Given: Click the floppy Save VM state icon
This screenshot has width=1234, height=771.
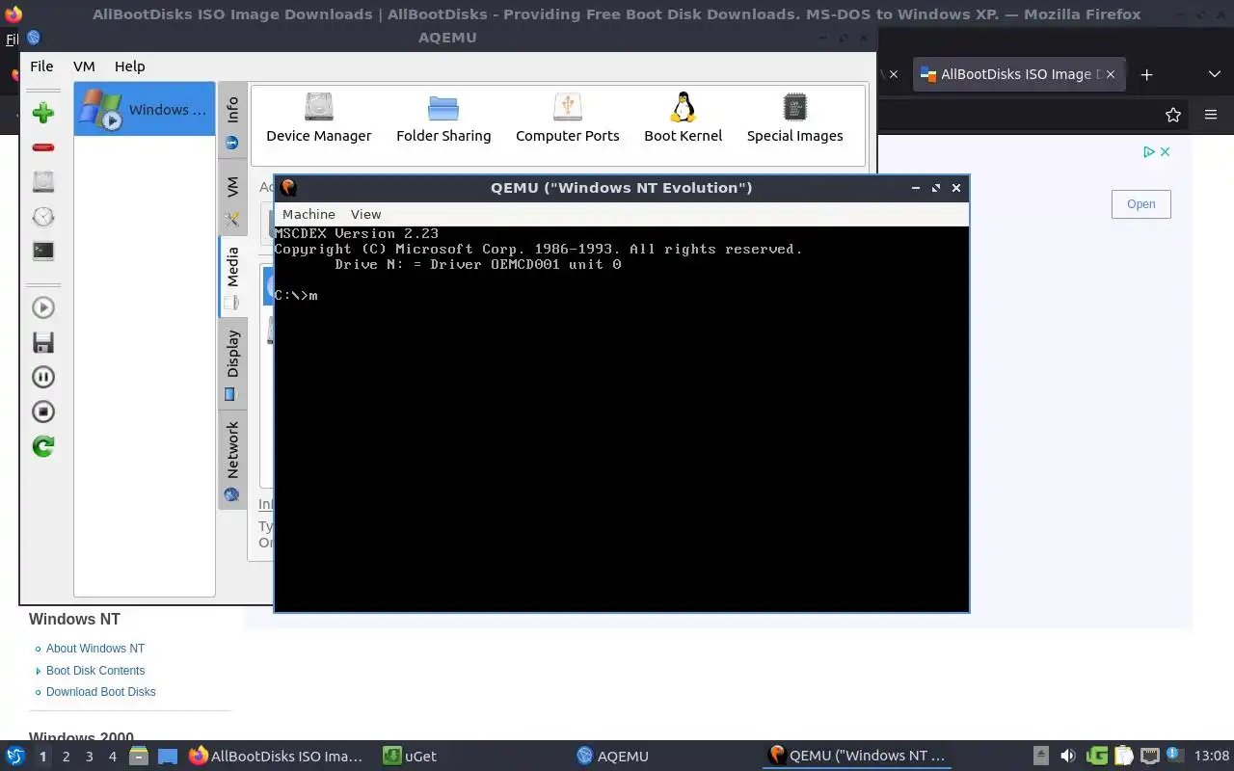Looking at the screenshot, I should tap(42, 342).
